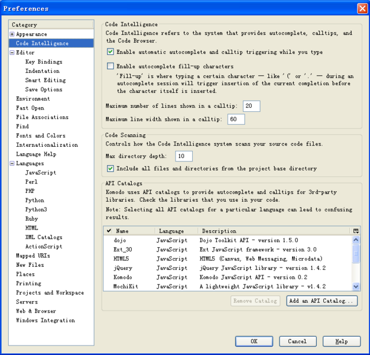
Task: Click the Category list header
Action: 51,25
